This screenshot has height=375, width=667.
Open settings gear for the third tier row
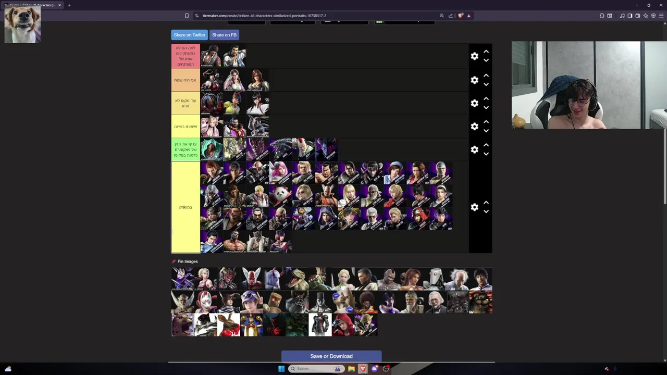click(x=474, y=103)
